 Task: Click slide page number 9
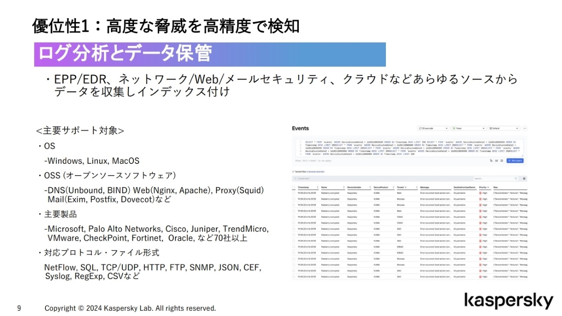coord(19,308)
